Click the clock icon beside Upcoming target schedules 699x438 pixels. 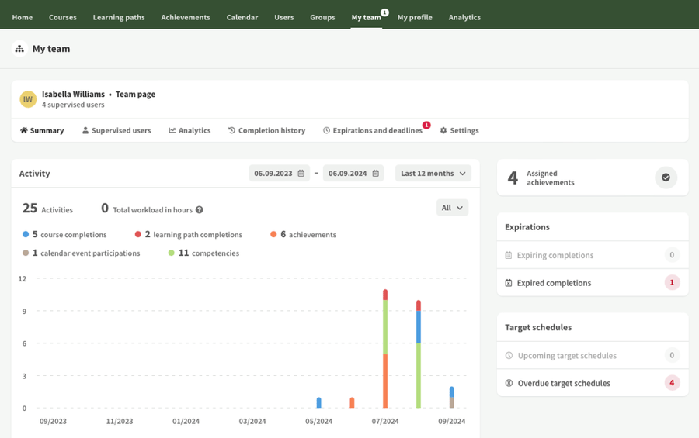[x=509, y=355]
